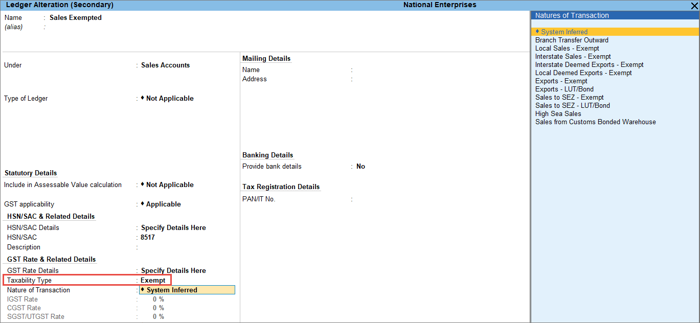Click the (alias) label under Name

13,27
